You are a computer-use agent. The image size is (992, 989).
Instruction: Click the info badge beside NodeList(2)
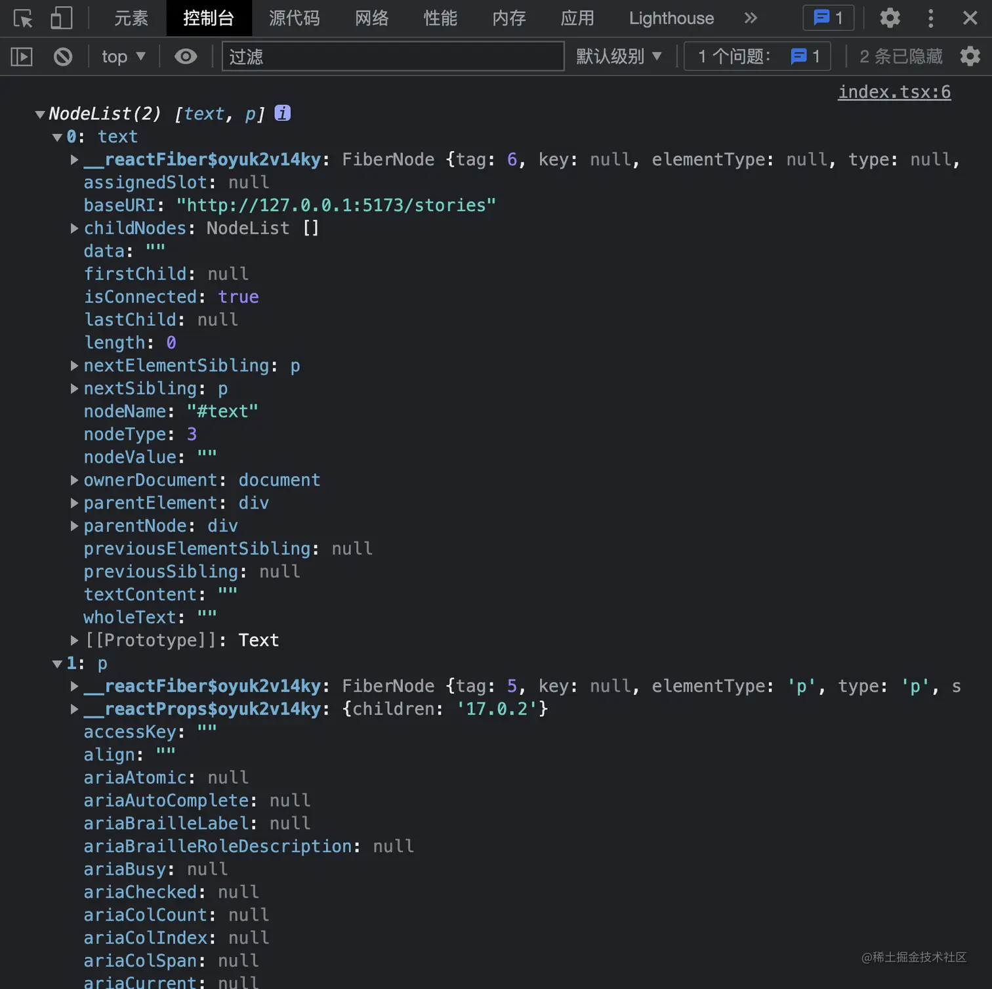(x=282, y=113)
